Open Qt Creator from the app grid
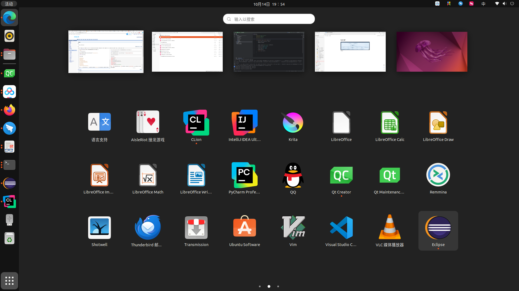Viewport: 519px width, 291px height. (341, 178)
